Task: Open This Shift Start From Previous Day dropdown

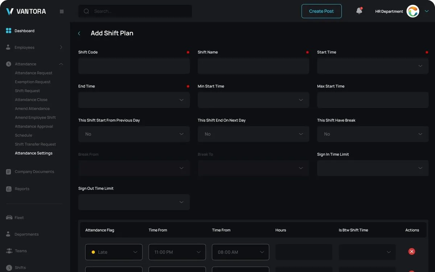Action: tap(134, 134)
